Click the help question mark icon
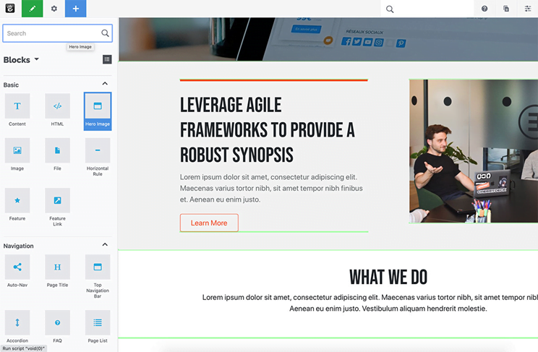Screen dimensions: 538x352 tap(484, 9)
